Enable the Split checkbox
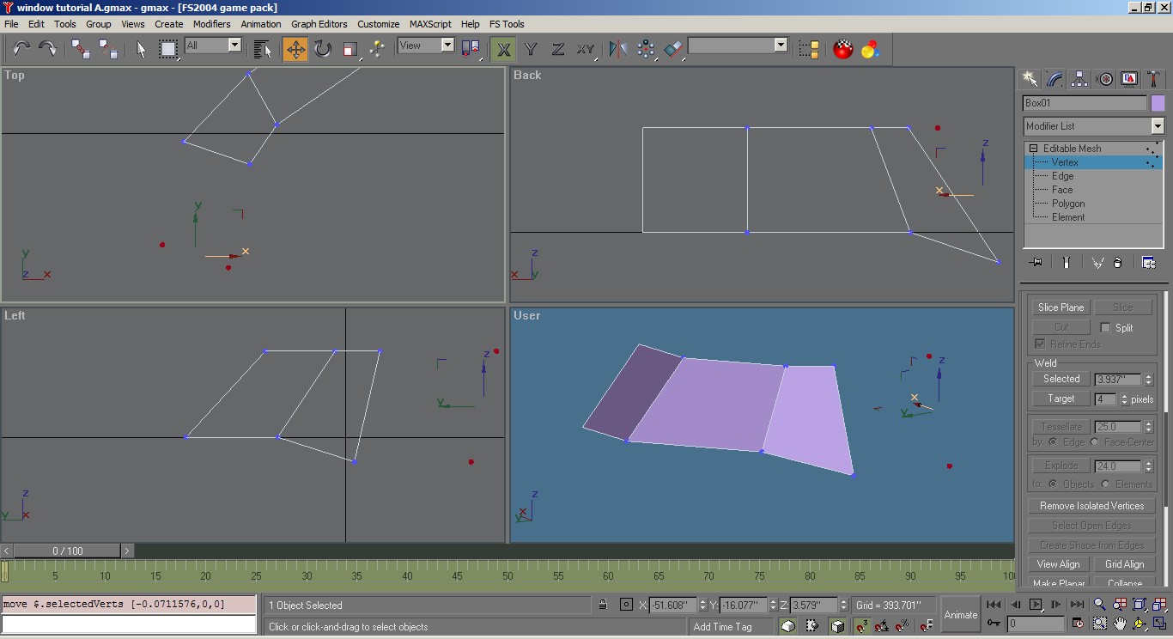The width and height of the screenshot is (1173, 639). point(1106,327)
